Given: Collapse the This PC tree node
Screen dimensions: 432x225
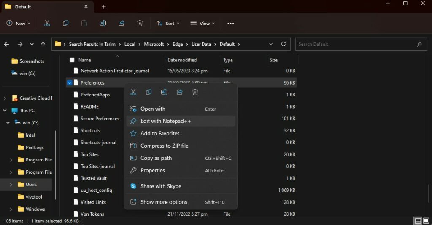Looking at the screenshot, I should point(5,111).
